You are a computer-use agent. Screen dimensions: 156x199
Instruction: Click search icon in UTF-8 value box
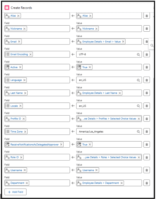point(138,55)
